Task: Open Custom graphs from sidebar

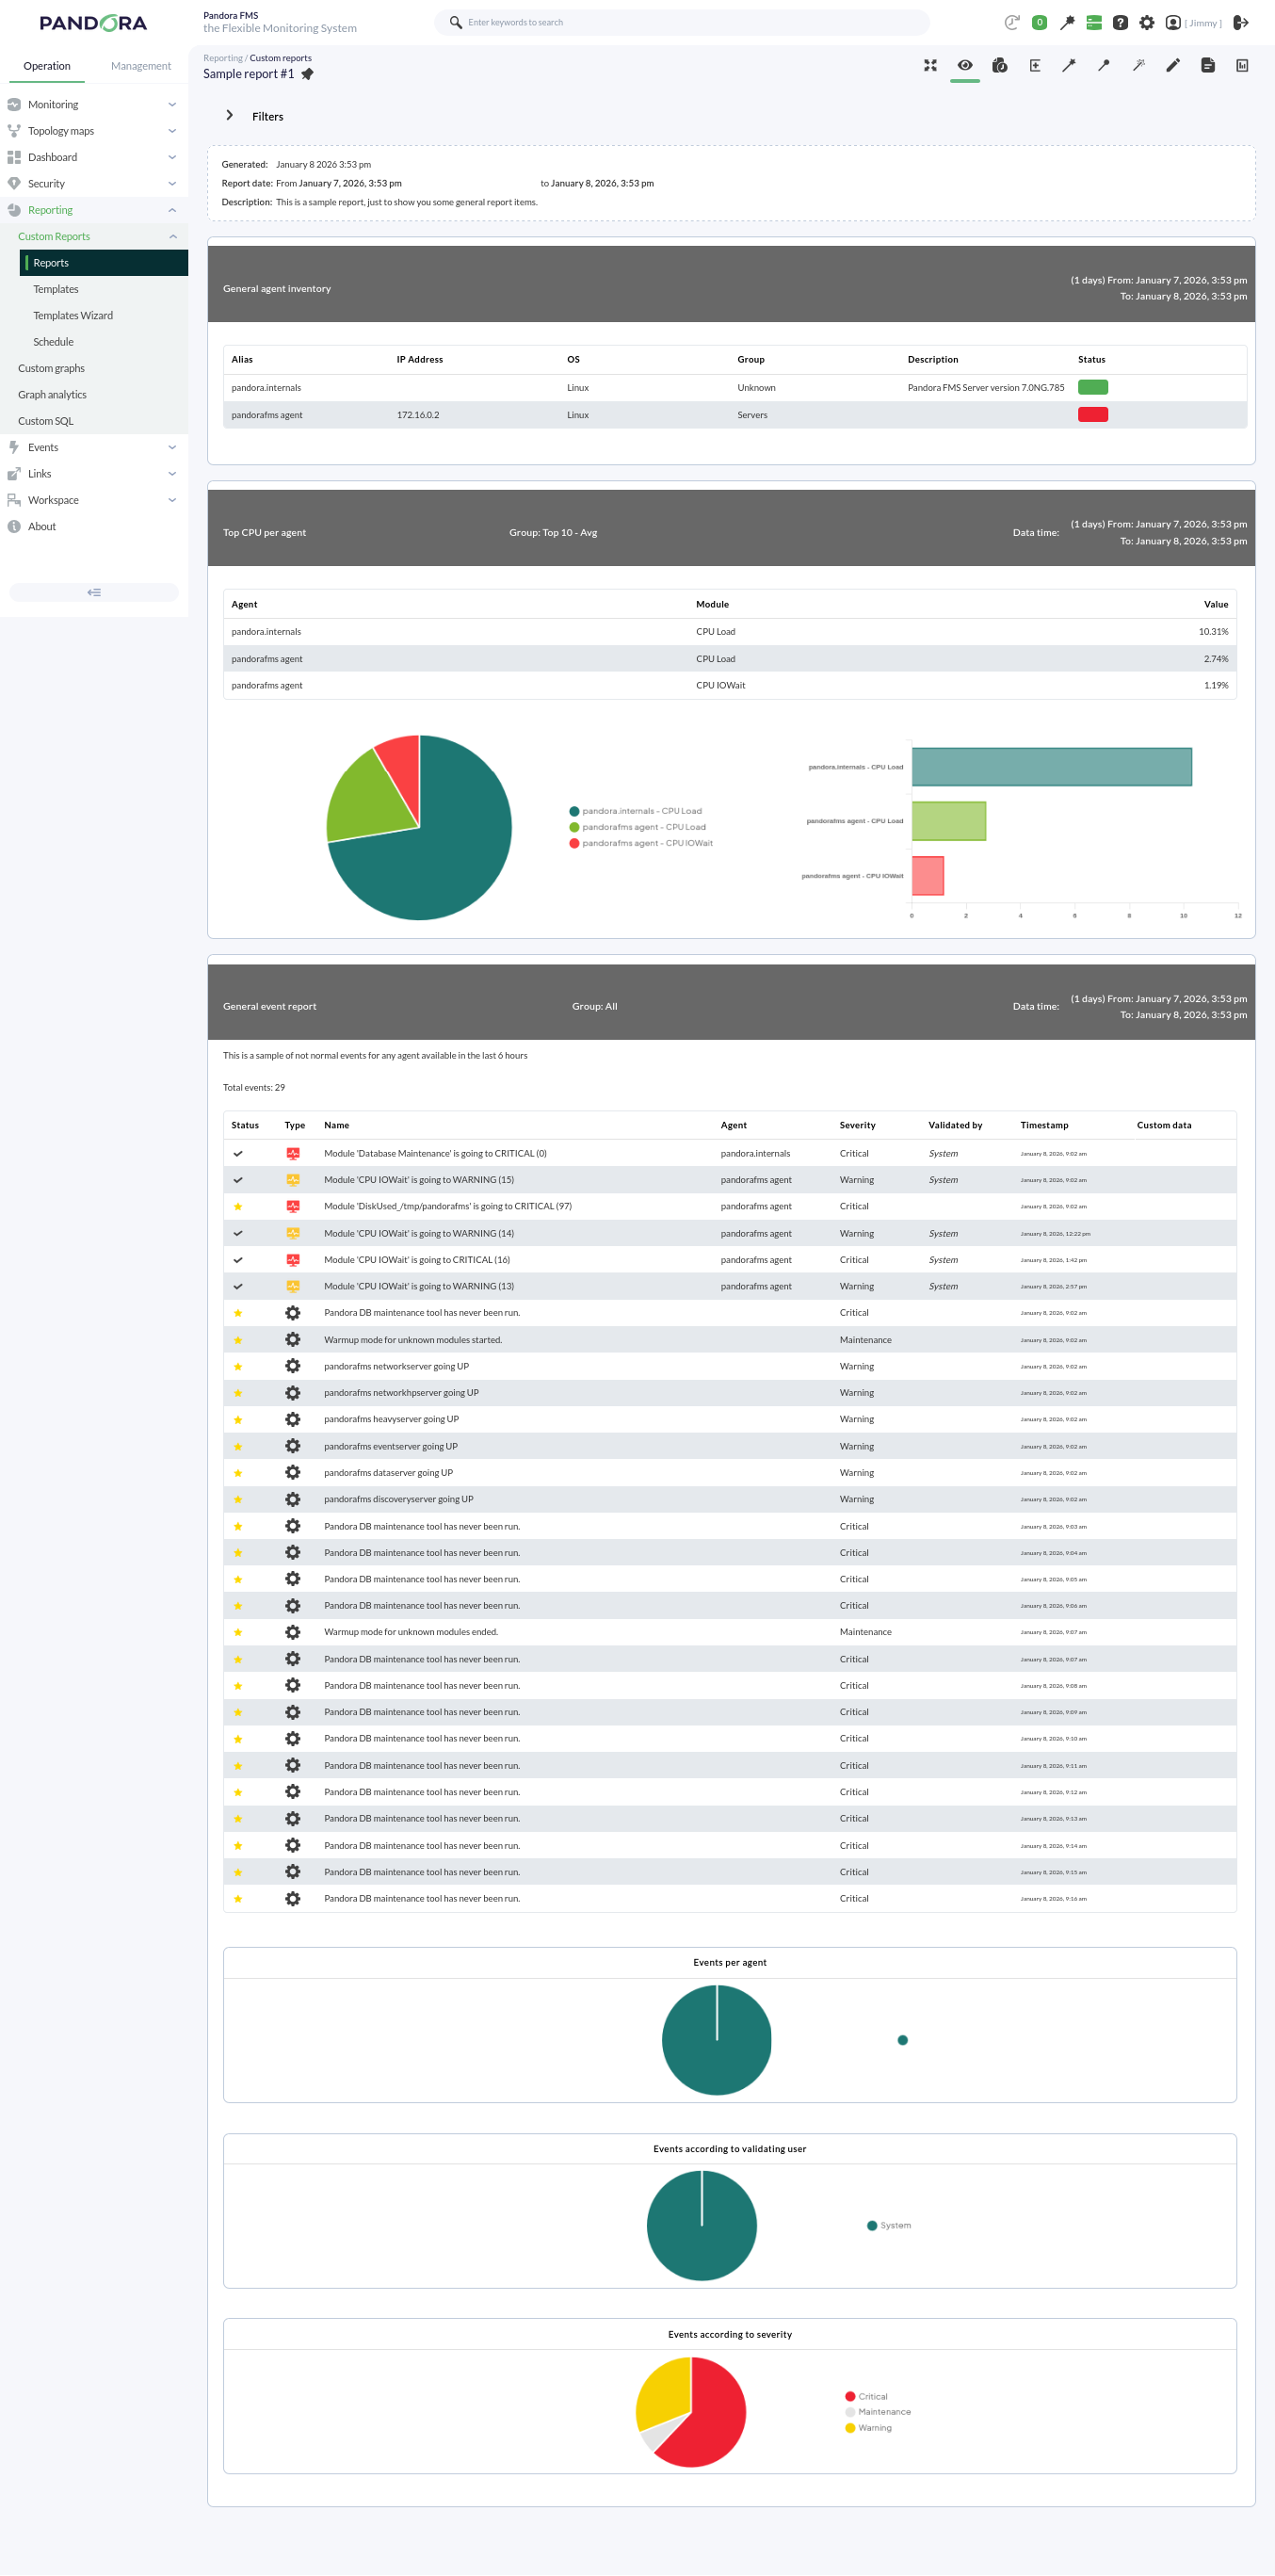Action: [51, 369]
